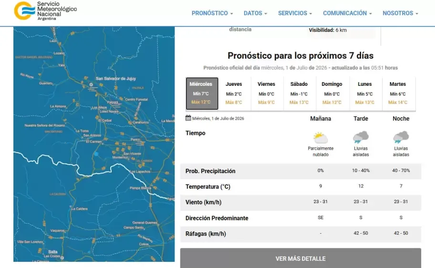Click the Lozano map label
435x268 pixels.
click(x=59, y=53)
